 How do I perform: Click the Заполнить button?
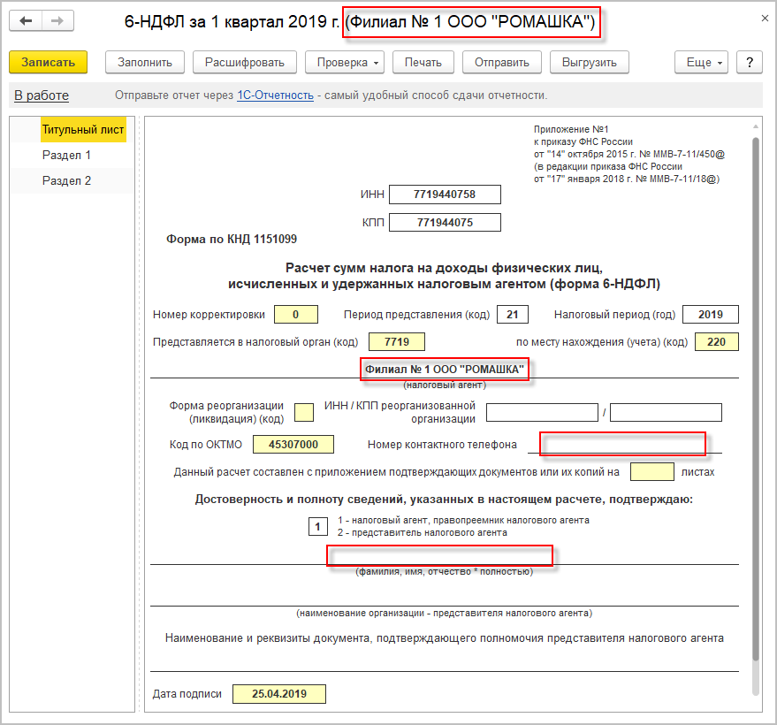tap(145, 63)
